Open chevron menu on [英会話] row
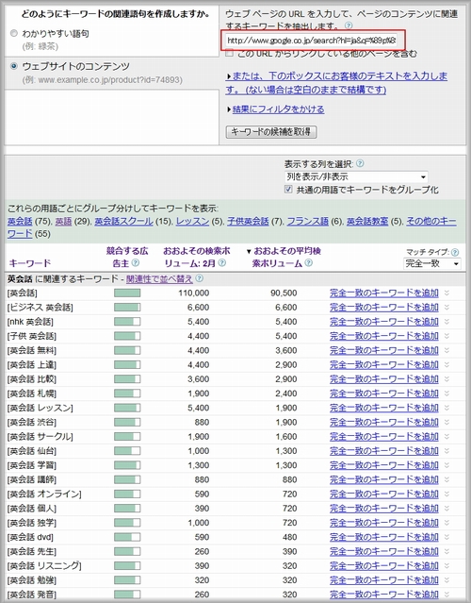Screen dimensions: 471x603 coord(447,293)
